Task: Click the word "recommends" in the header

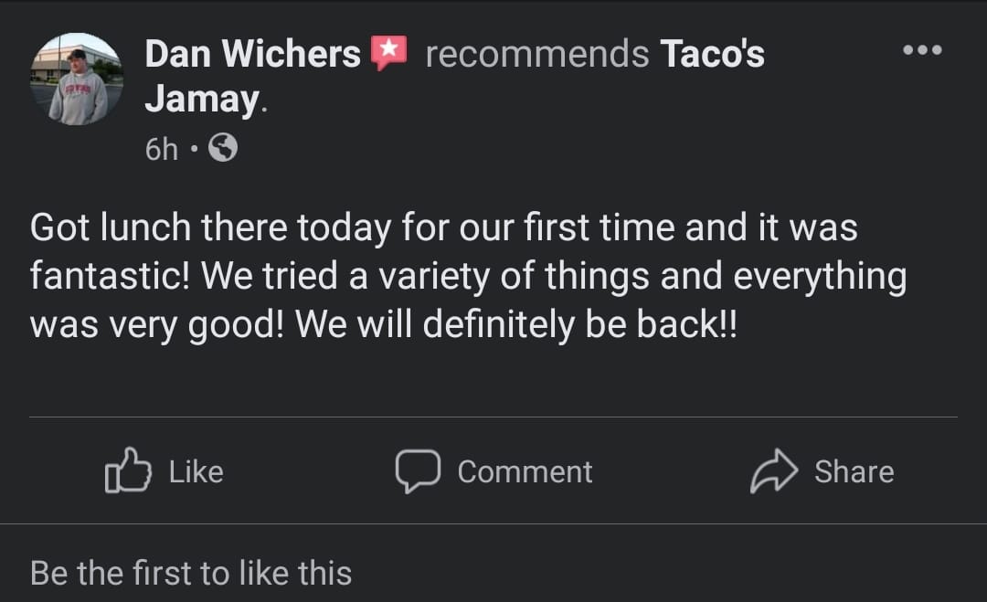Action: 537,54
